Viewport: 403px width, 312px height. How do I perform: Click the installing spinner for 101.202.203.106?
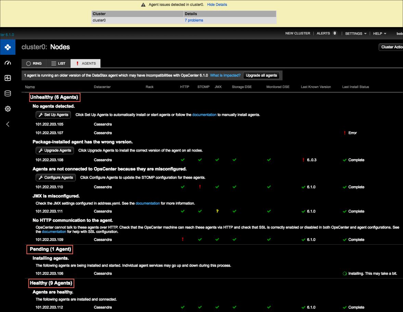[344, 273]
